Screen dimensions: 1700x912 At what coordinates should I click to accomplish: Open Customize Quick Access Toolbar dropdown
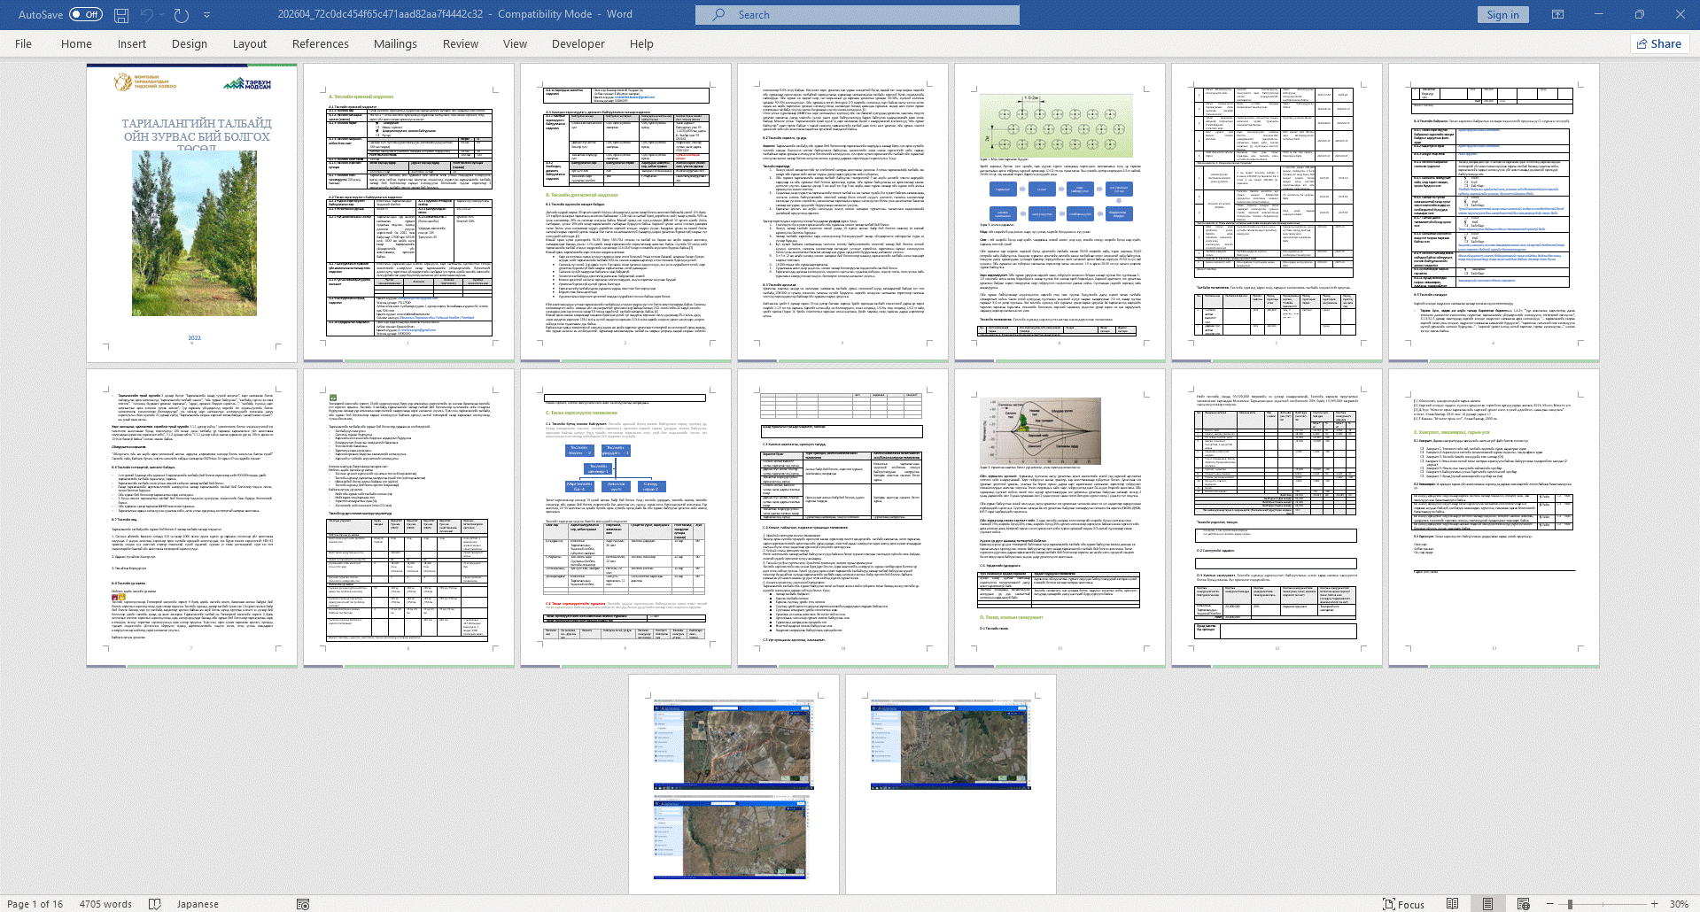[x=207, y=15]
